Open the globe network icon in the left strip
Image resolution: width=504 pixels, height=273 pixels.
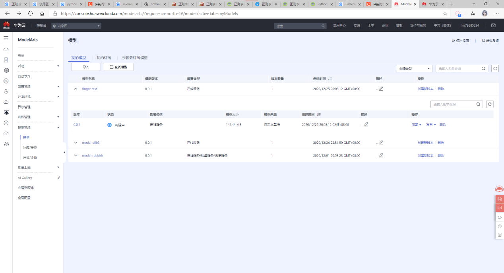(6, 70)
